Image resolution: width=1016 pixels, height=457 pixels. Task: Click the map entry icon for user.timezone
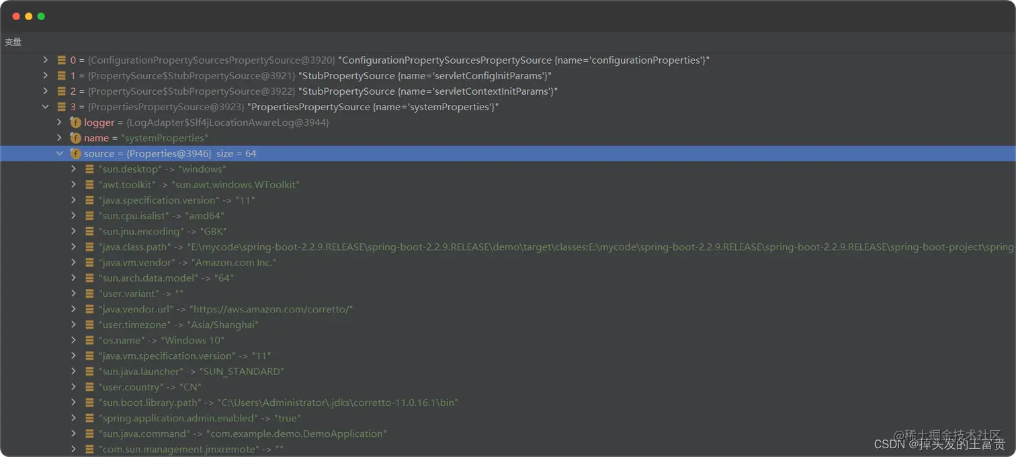89,325
